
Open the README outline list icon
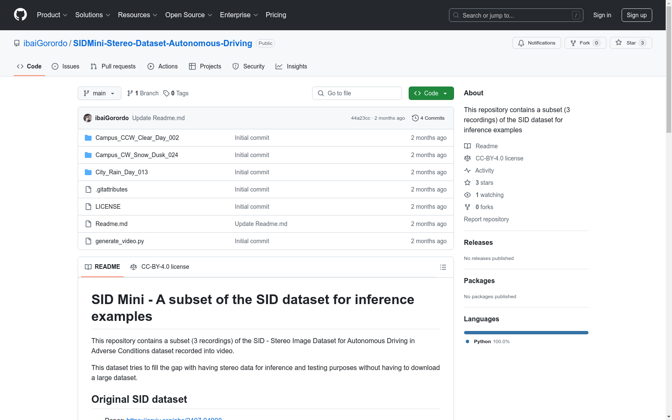[443, 267]
